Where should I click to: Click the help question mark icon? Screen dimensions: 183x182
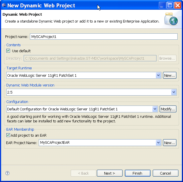(x=7, y=173)
